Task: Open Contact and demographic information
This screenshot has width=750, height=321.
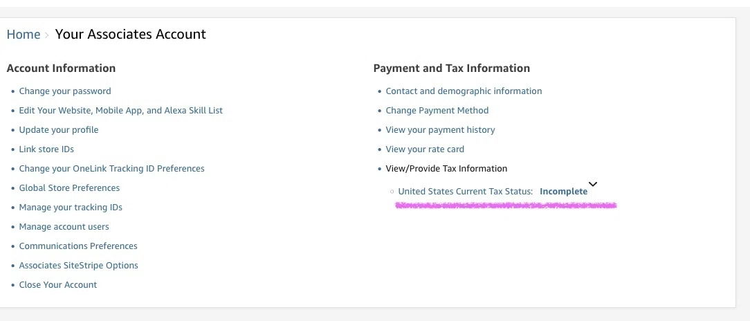Action: pos(464,91)
